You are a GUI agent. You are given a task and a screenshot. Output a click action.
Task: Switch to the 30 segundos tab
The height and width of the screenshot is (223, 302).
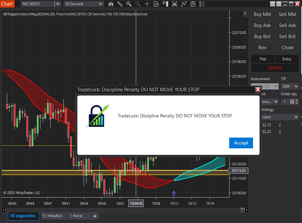point(24,216)
